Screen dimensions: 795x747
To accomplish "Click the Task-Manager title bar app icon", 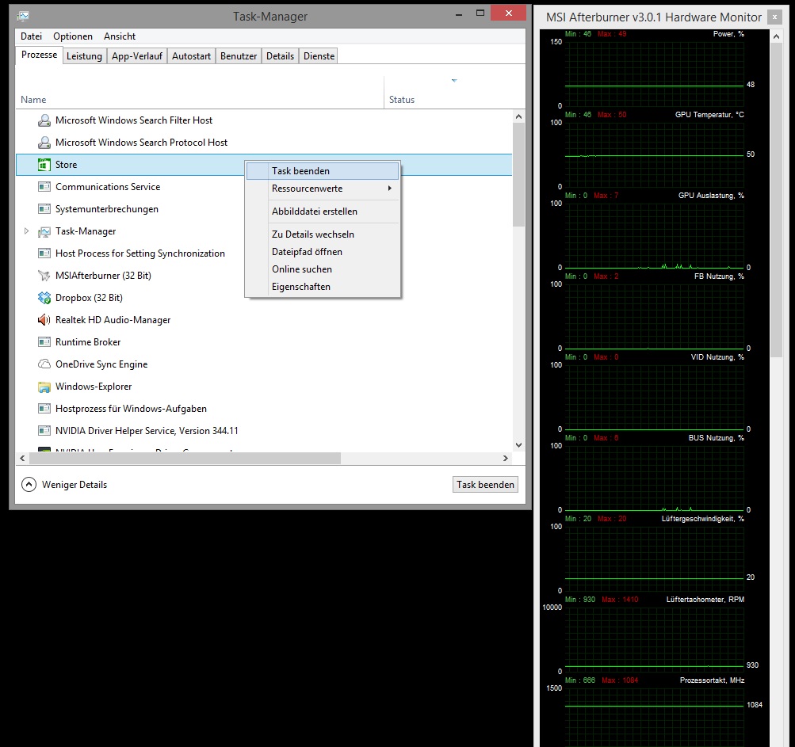I will click(23, 16).
